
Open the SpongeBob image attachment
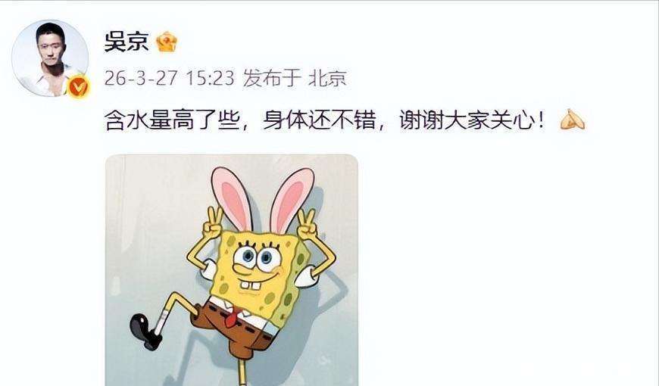[232, 269]
